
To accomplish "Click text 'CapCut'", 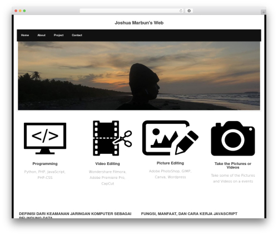I will click(x=107, y=183).
